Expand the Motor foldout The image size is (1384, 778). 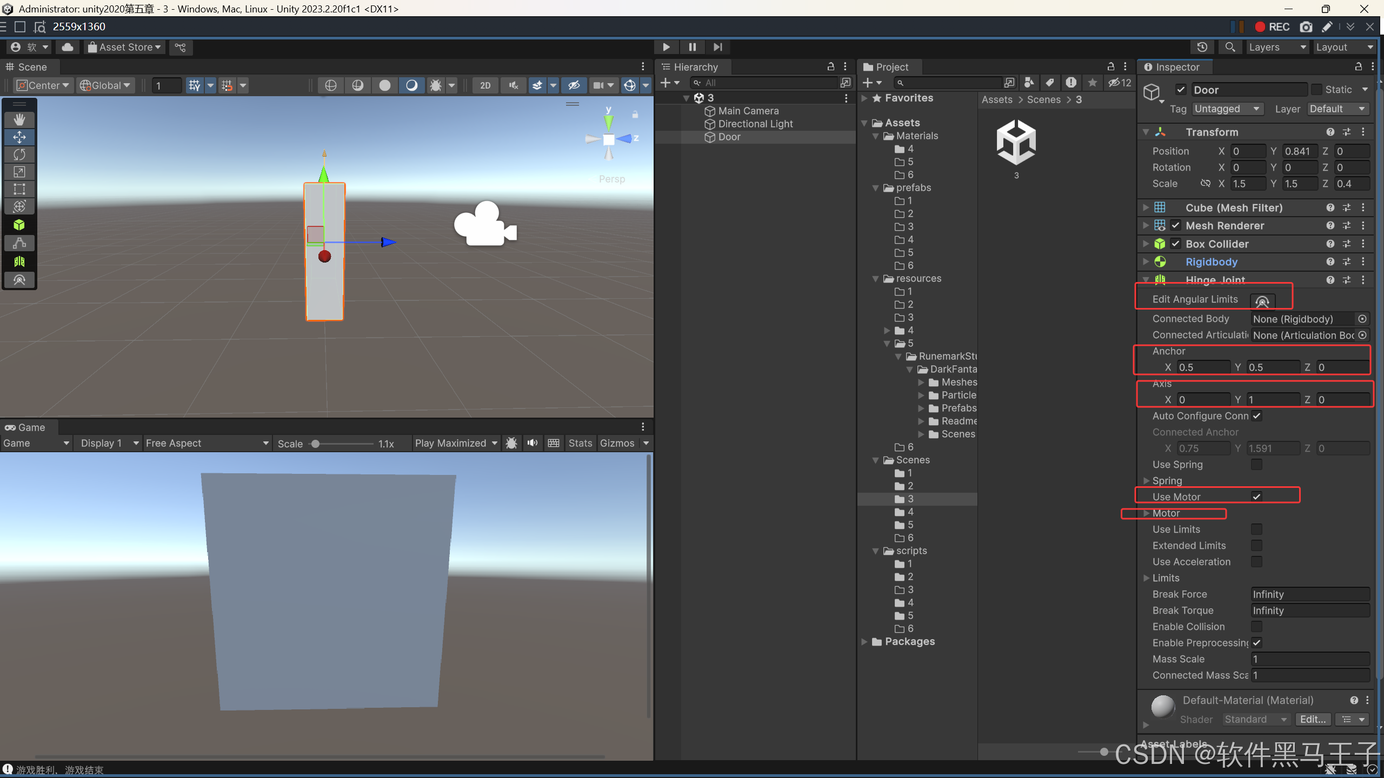coord(1146,513)
